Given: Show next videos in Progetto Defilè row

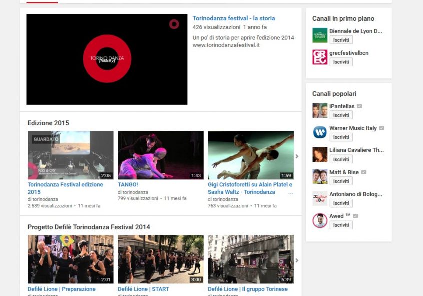Looking at the screenshot, I should (x=297, y=260).
